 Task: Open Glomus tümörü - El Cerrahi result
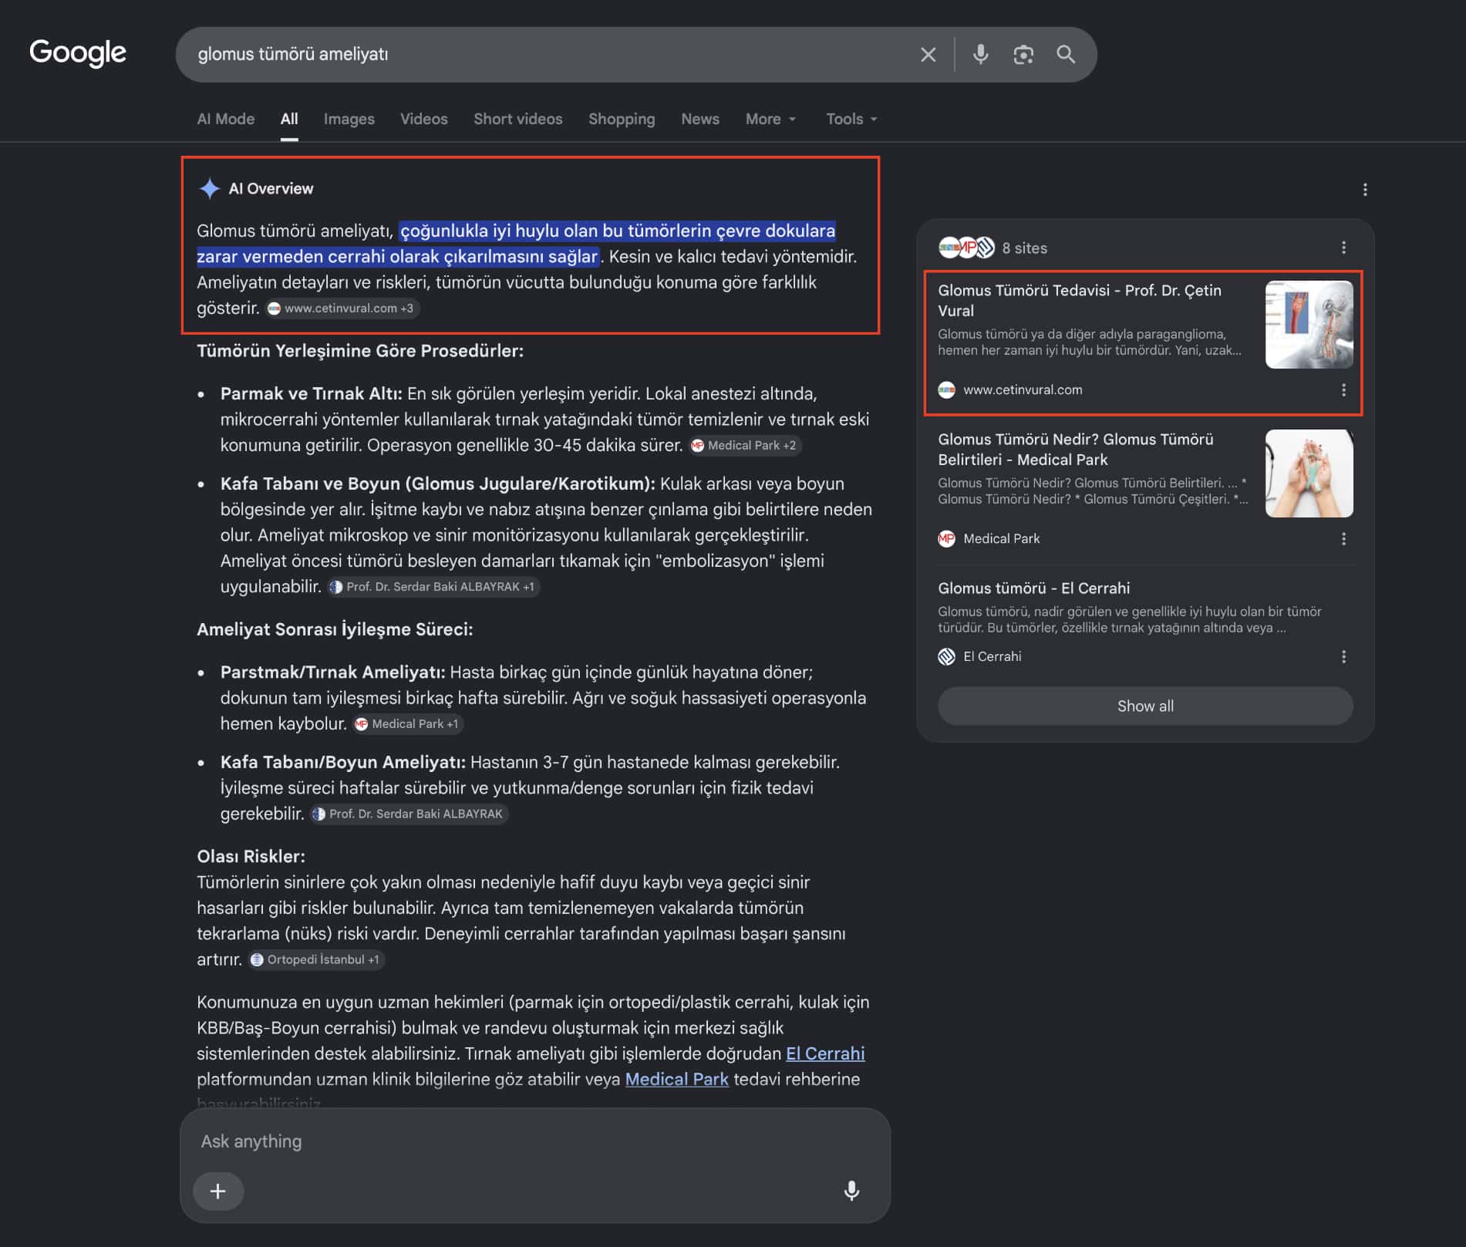coord(1033,588)
